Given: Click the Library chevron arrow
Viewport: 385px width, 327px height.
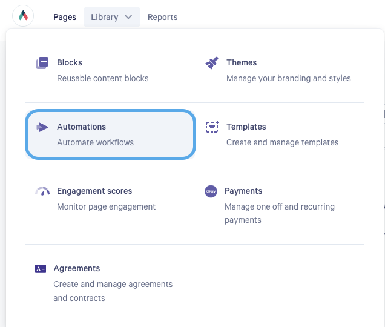Looking at the screenshot, I should pyautogui.click(x=128, y=17).
